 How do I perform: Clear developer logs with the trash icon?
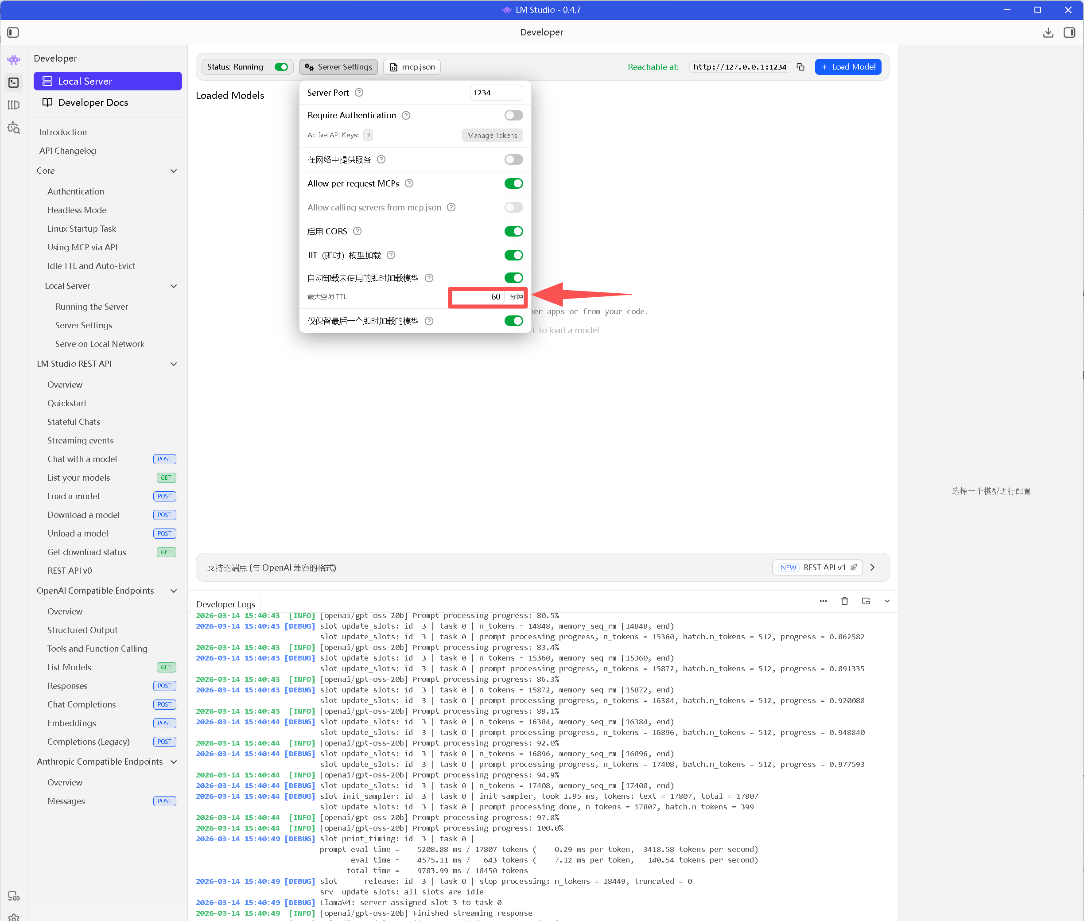click(844, 601)
